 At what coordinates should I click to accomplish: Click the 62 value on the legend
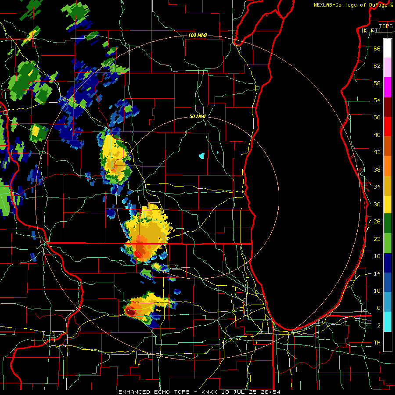point(377,66)
